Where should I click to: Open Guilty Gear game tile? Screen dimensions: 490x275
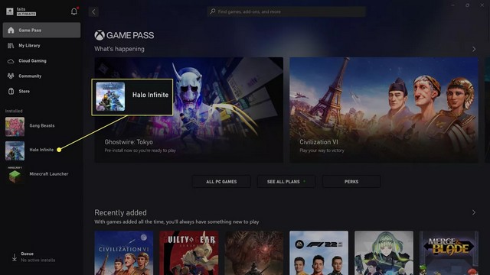(189, 253)
